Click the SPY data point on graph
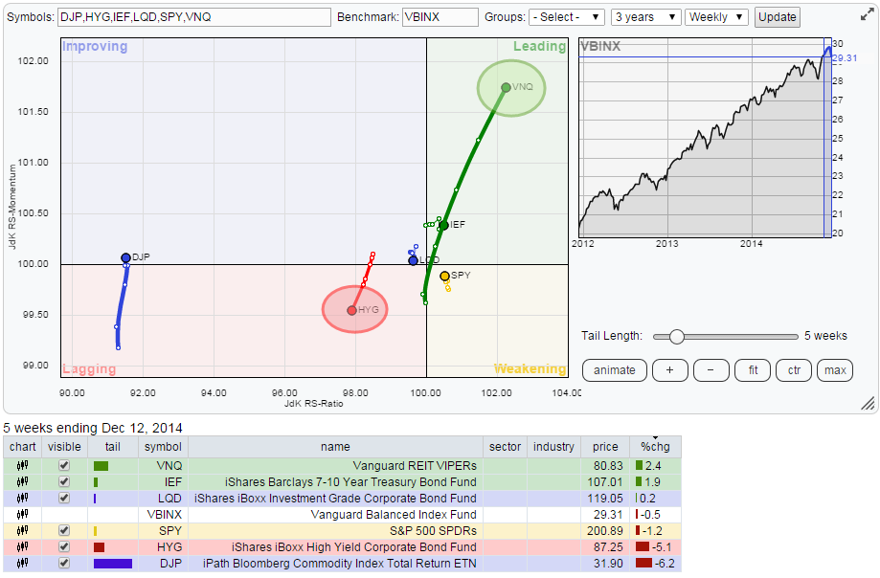 pos(444,276)
